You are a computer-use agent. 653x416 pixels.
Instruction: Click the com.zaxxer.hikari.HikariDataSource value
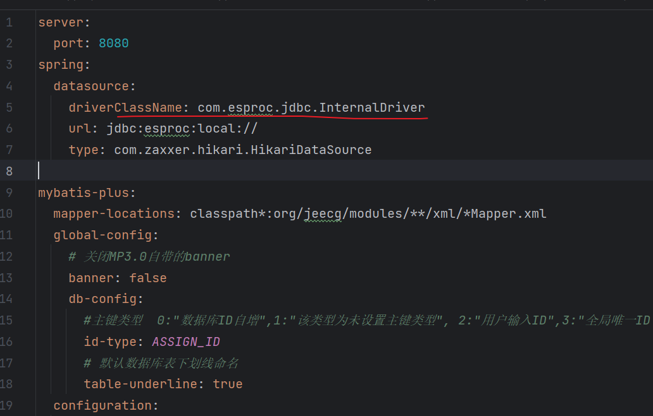point(242,150)
